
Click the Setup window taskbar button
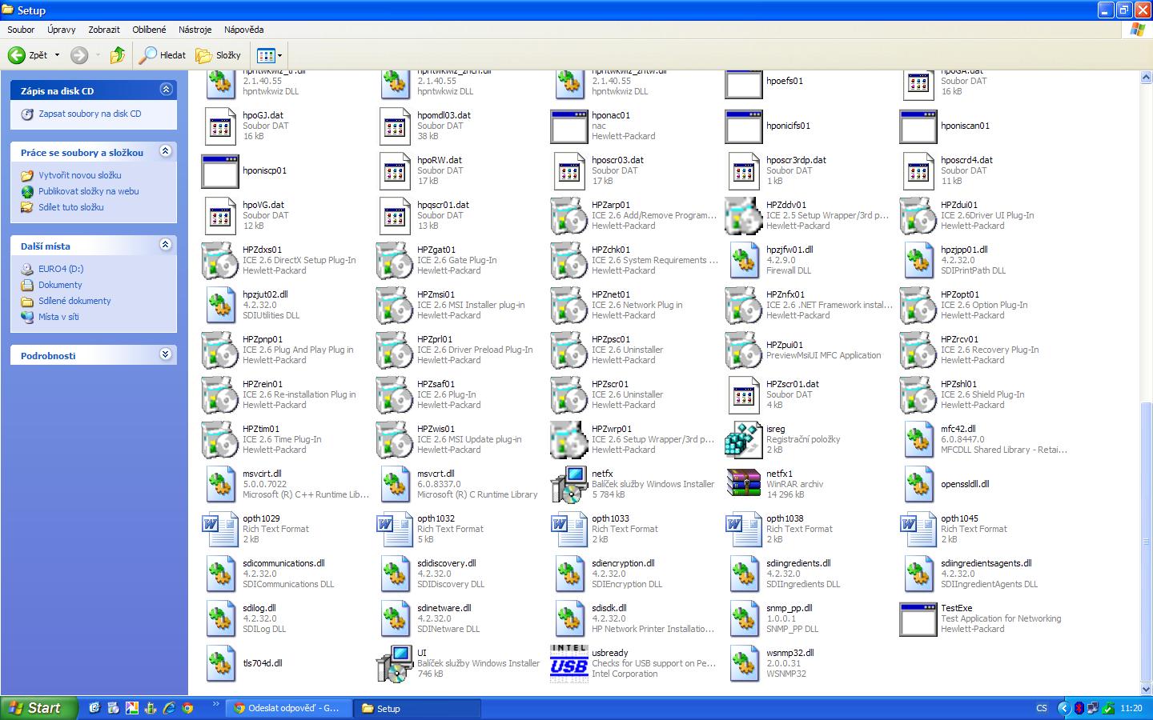click(x=417, y=708)
